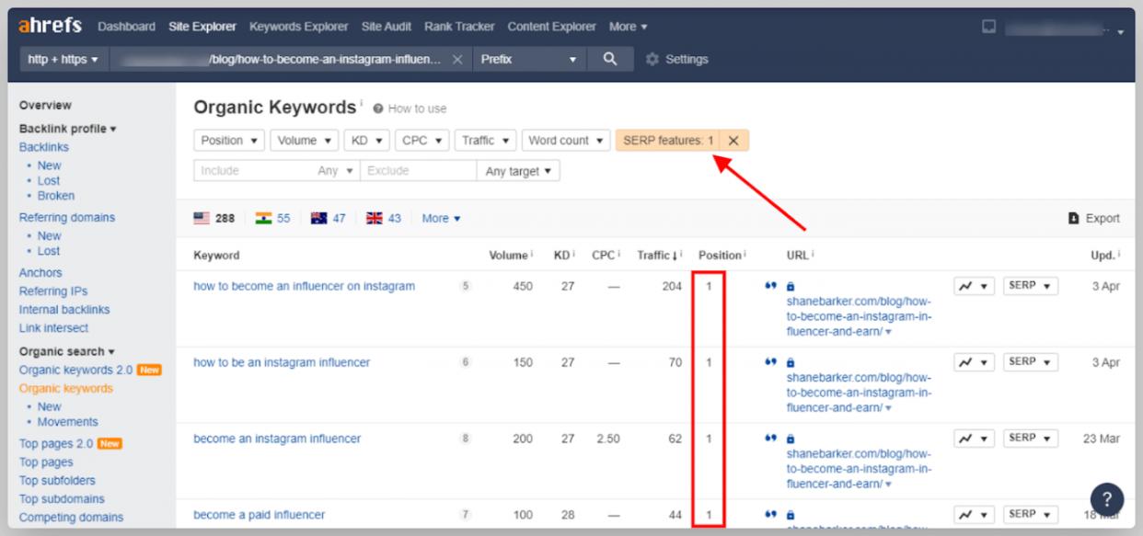Viewport: 1143px width, 536px height.
Task: Click the How to use link
Action: (x=410, y=108)
